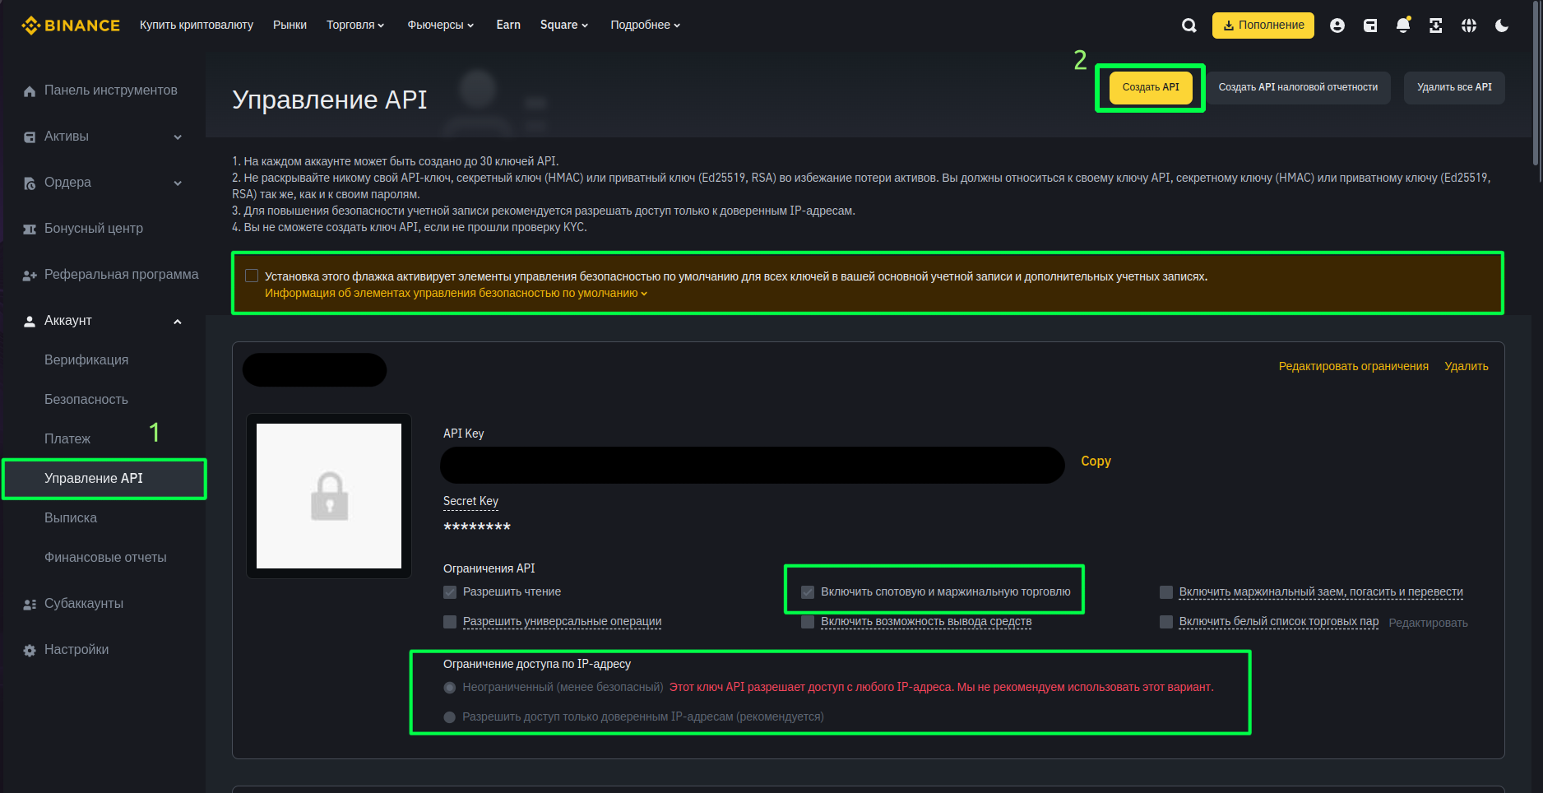Expand the Фьючерсы dropdown menu
The image size is (1543, 793).
click(x=441, y=26)
